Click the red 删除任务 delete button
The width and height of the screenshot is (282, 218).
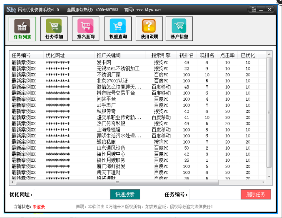[x=256, y=194]
